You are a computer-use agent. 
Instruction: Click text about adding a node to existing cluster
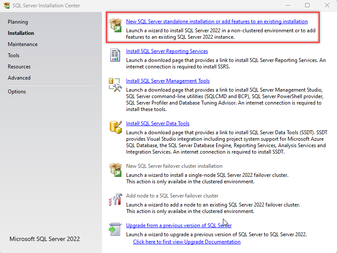pyautogui.click(x=213, y=208)
